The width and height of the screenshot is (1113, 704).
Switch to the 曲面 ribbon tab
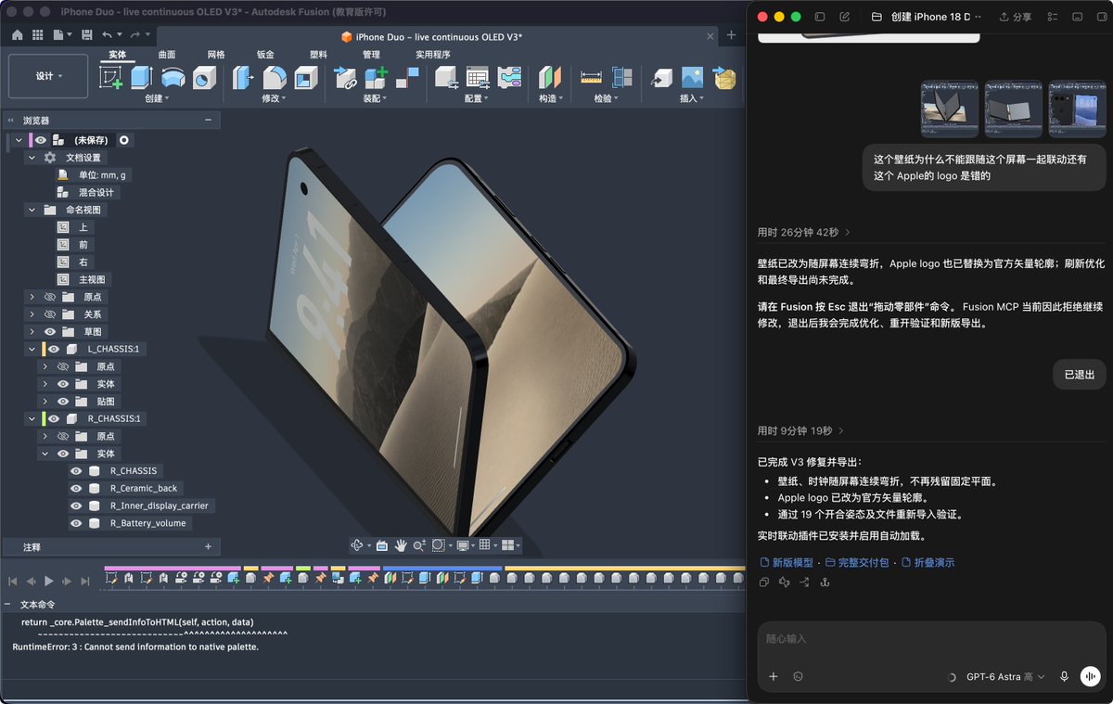coord(167,55)
